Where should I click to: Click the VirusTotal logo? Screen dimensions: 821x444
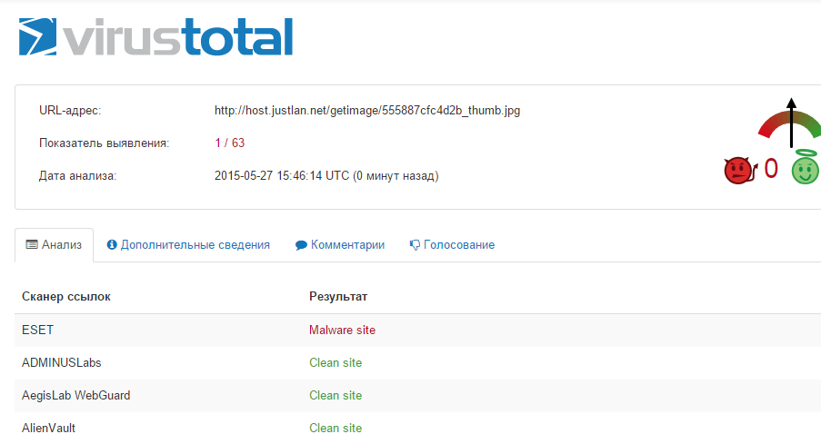click(x=155, y=36)
